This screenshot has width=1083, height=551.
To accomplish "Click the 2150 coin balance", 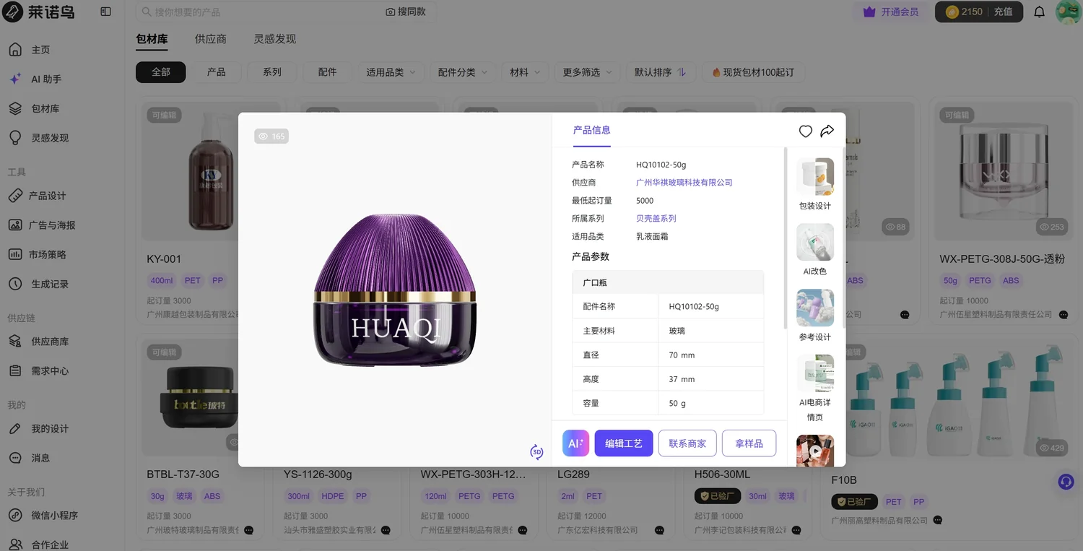I will (x=964, y=12).
